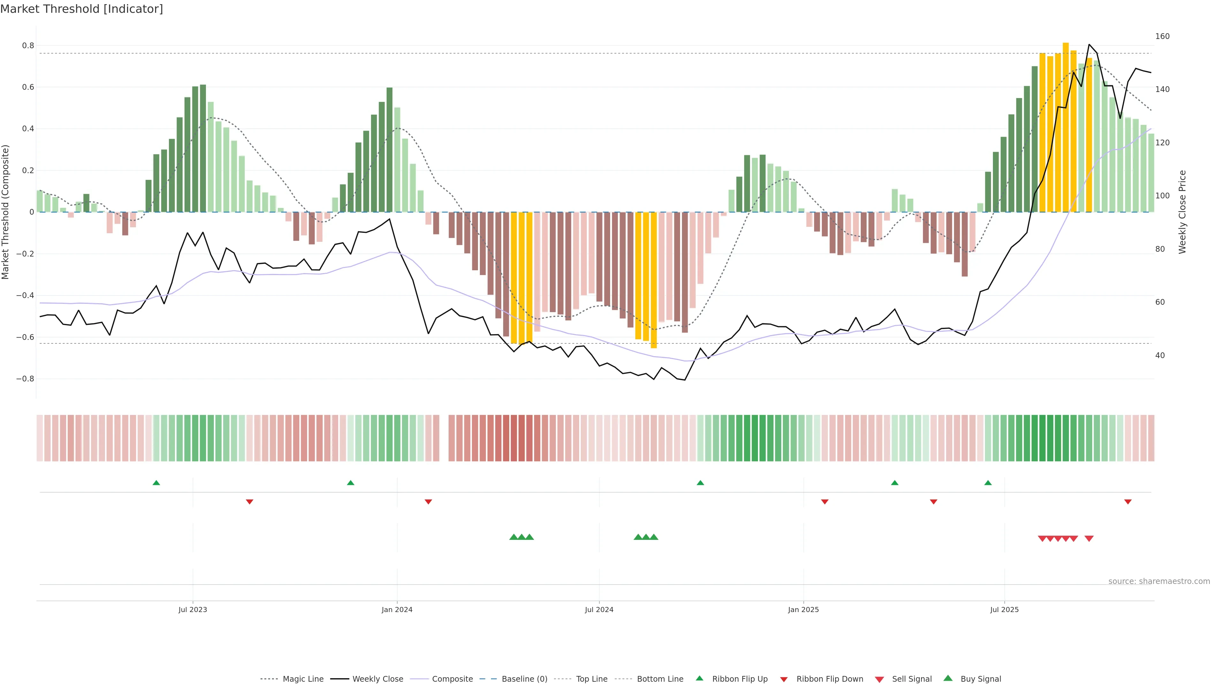
Task: Click the Buy Signal legend triangle icon
Action: click(x=948, y=678)
